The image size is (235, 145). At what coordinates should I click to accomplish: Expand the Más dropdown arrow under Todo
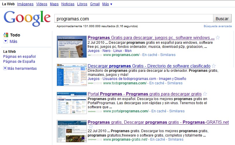[6, 41]
